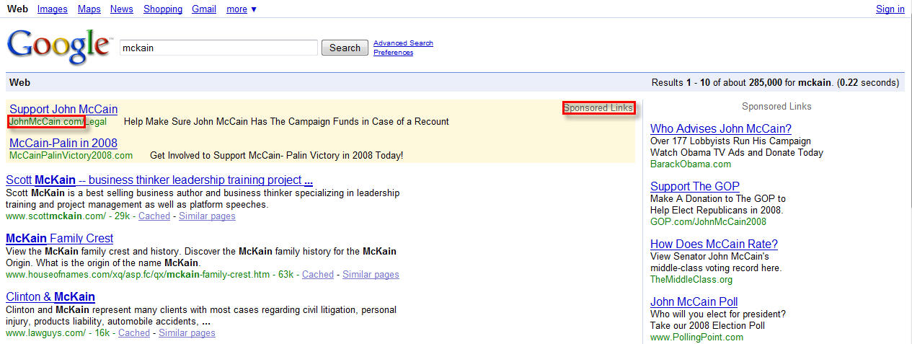Open the Shopping link
912x344 pixels.
coord(162,9)
